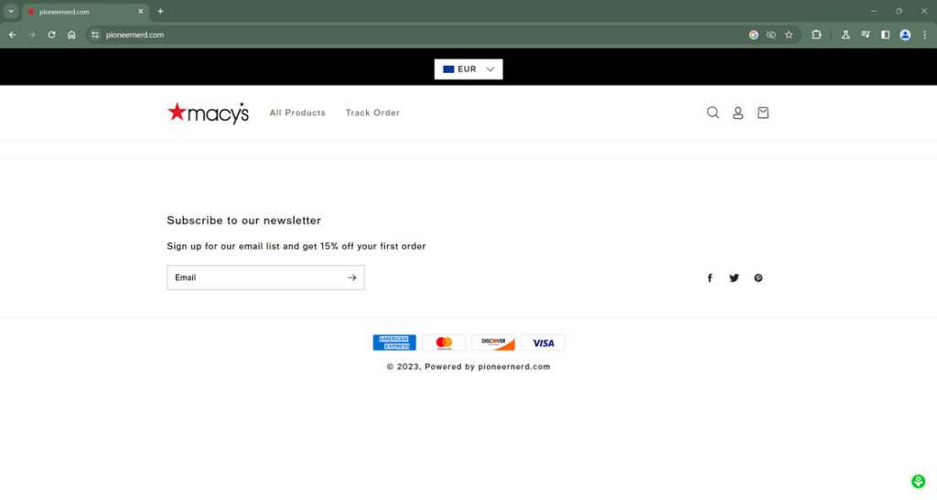Open the Chrome three-dot menu
Screen dimensions: 937x500
point(924,35)
